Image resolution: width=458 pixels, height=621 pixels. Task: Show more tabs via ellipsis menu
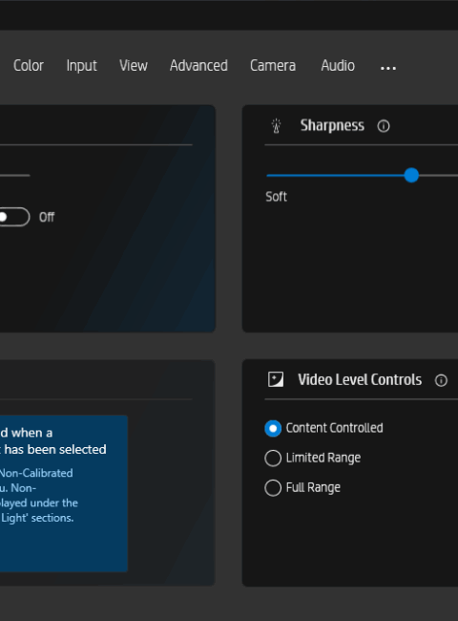388,69
